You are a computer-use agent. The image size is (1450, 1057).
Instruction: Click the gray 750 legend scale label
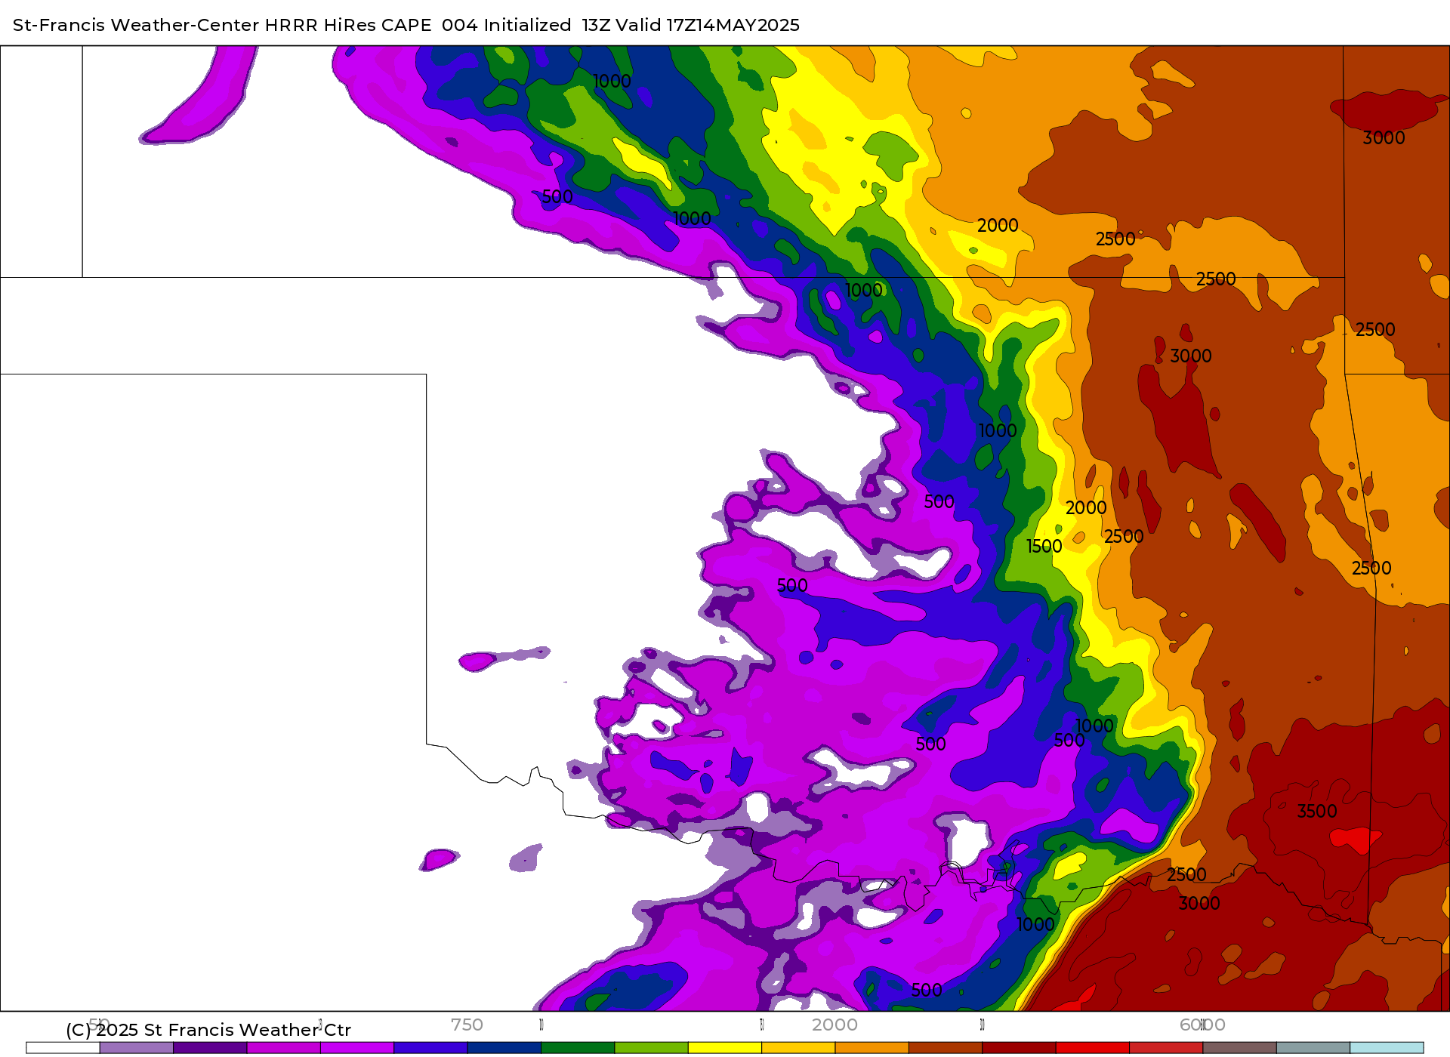[467, 1025]
